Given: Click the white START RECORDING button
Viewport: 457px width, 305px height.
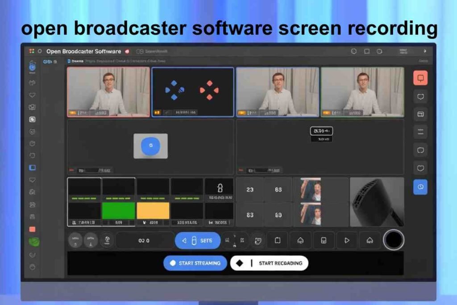Looking at the screenshot, I should coord(269,263).
